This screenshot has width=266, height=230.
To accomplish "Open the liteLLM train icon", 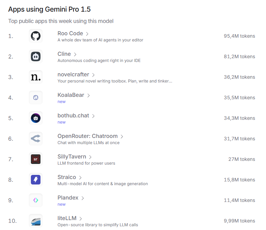I will [x=36, y=221].
